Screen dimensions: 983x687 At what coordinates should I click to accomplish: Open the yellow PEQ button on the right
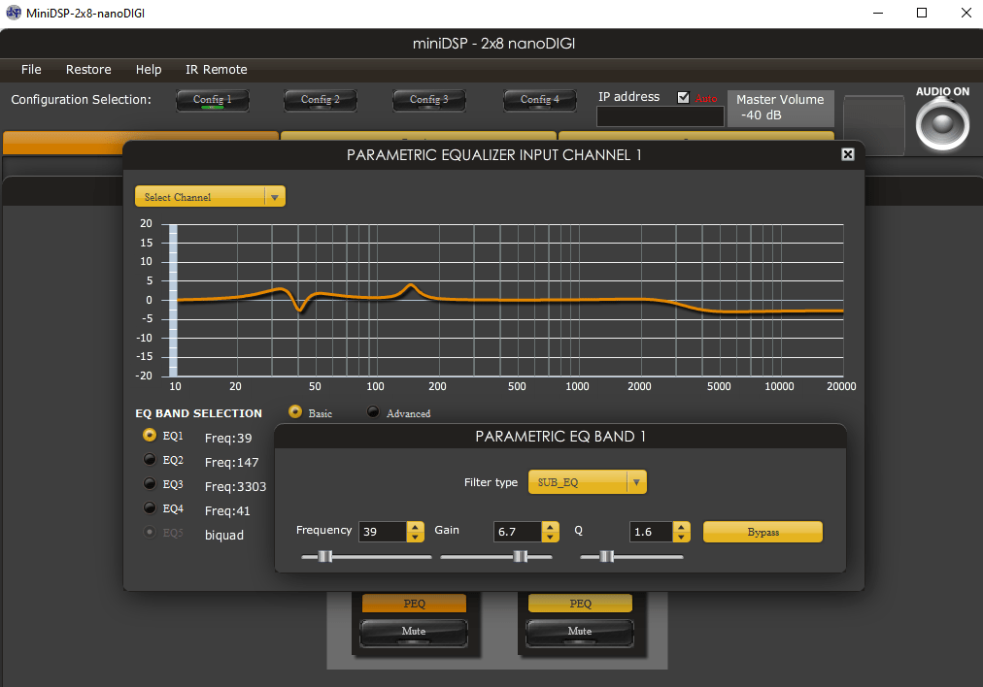pyautogui.click(x=581, y=604)
